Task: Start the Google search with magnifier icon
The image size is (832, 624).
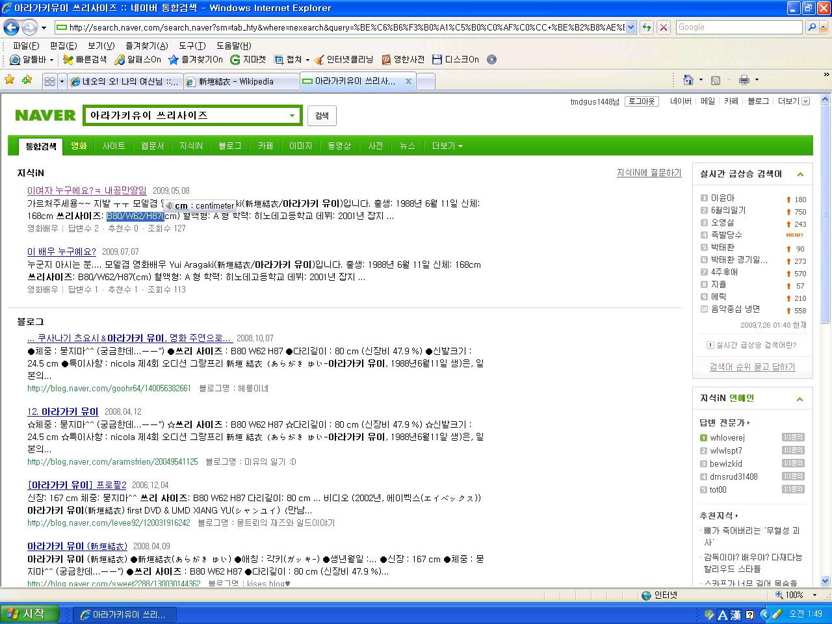Action: [x=811, y=27]
